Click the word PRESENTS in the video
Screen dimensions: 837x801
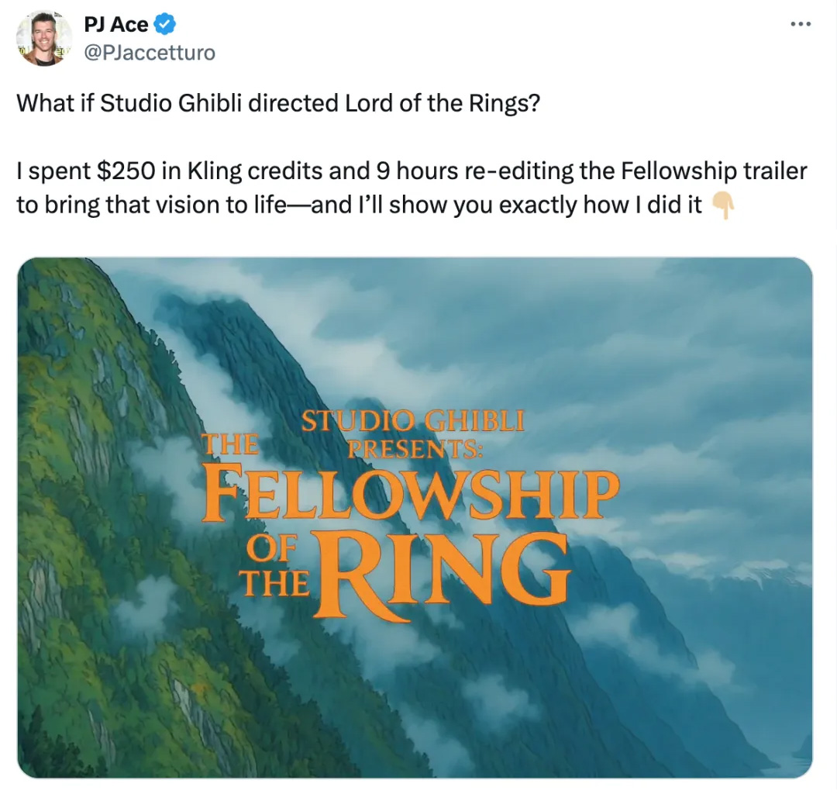pyautogui.click(x=415, y=448)
